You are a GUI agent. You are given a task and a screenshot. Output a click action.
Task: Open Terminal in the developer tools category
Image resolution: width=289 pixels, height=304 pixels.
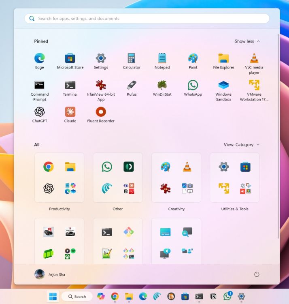(x=107, y=232)
